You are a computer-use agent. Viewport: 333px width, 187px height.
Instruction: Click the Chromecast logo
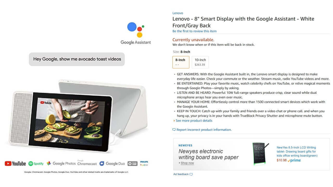[87, 163]
